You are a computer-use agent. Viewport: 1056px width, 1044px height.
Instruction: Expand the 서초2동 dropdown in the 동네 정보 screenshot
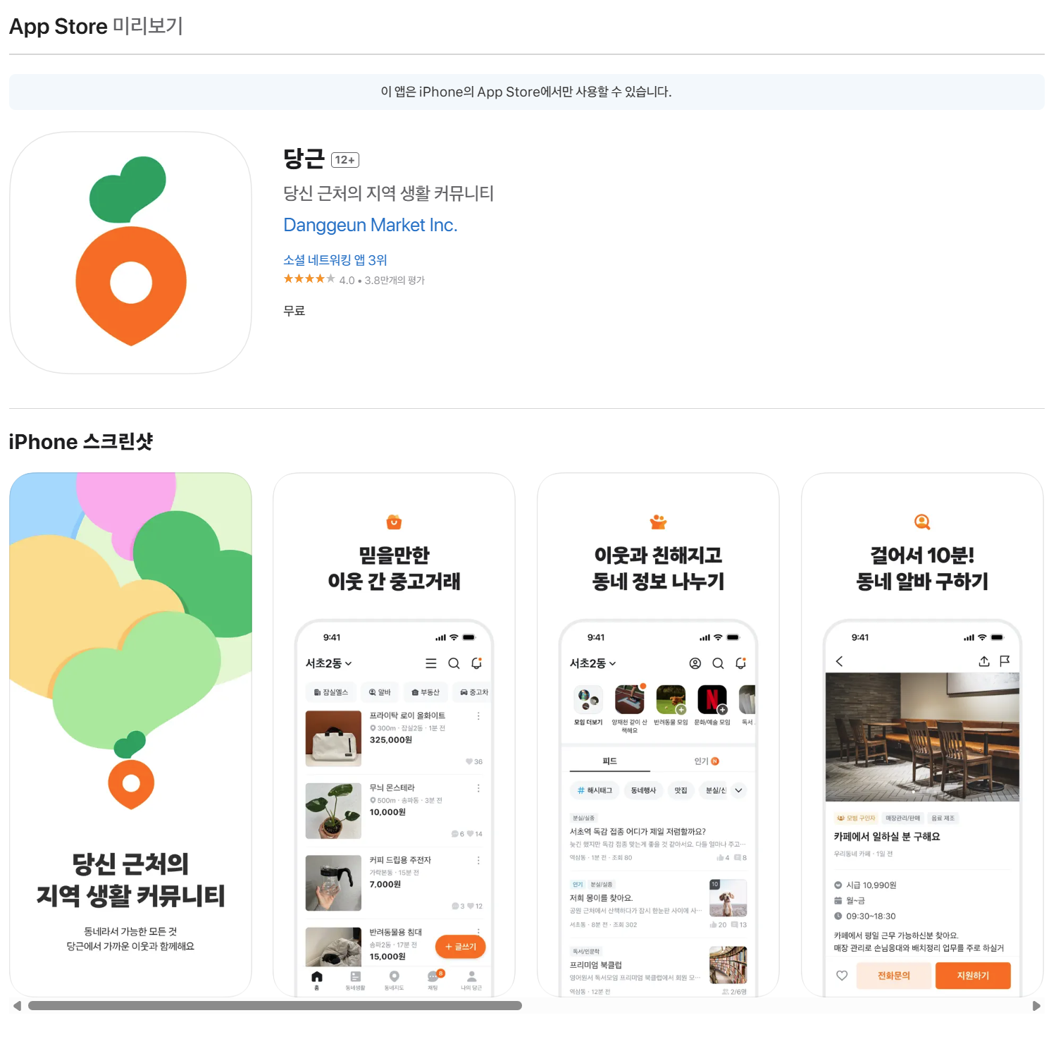pyautogui.click(x=592, y=663)
